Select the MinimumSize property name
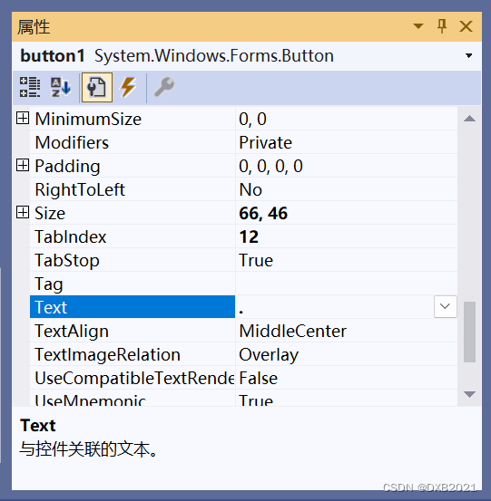This screenshot has width=491, height=501. (88, 120)
